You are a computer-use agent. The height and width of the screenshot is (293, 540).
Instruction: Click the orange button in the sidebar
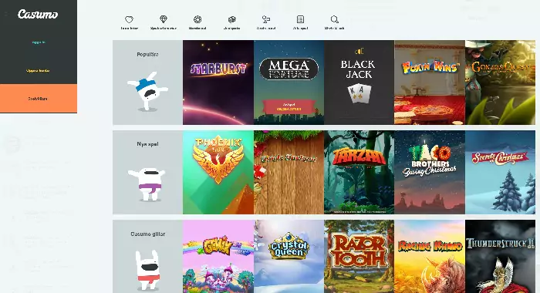(39, 99)
